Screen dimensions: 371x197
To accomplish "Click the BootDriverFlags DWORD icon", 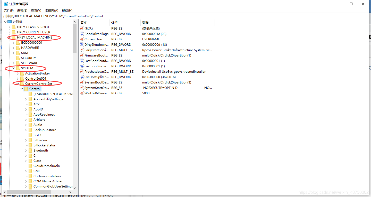I will (82, 34).
